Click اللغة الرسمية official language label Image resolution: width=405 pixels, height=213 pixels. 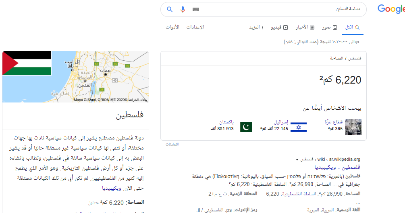click(x=349, y=210)
